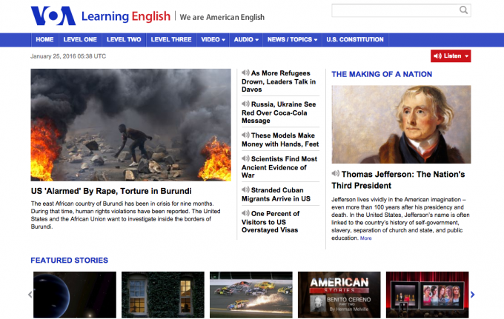Screen dimensions: 504x319
Task: Open Stranded Cuban Migrants Arrive in US
Action: (276, 194)
